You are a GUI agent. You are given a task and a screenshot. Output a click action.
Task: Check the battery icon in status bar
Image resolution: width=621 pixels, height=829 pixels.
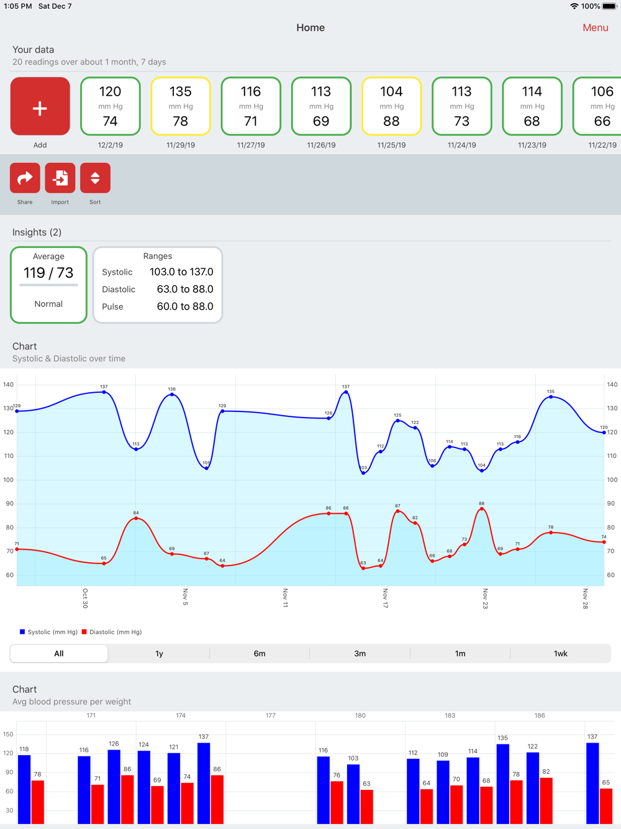coord(609,6)
